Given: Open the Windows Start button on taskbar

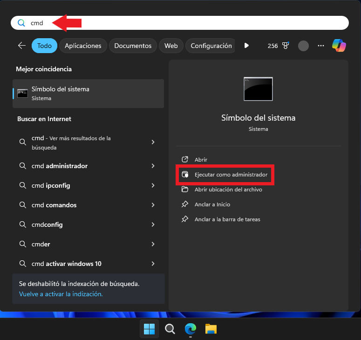Looking at the screenshot, I should pos(149,329).
